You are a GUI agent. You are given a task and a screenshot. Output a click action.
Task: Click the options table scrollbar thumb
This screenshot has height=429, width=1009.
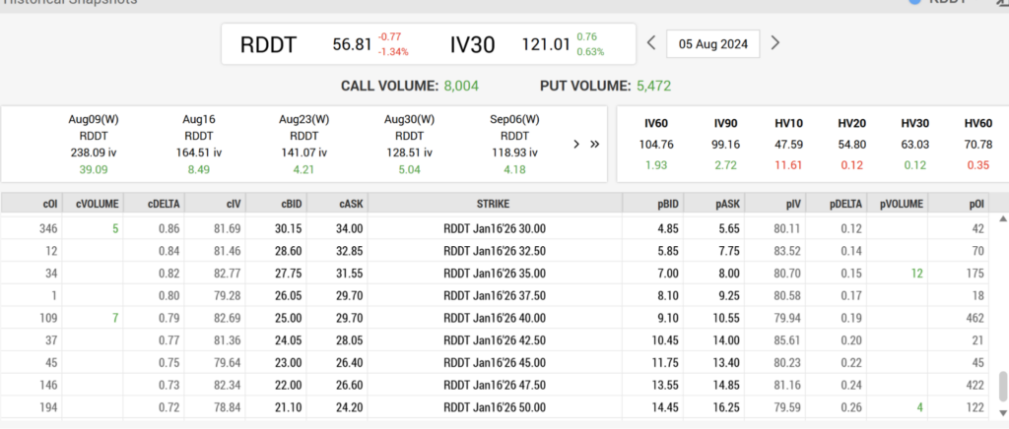click(x=1002, y=386)
